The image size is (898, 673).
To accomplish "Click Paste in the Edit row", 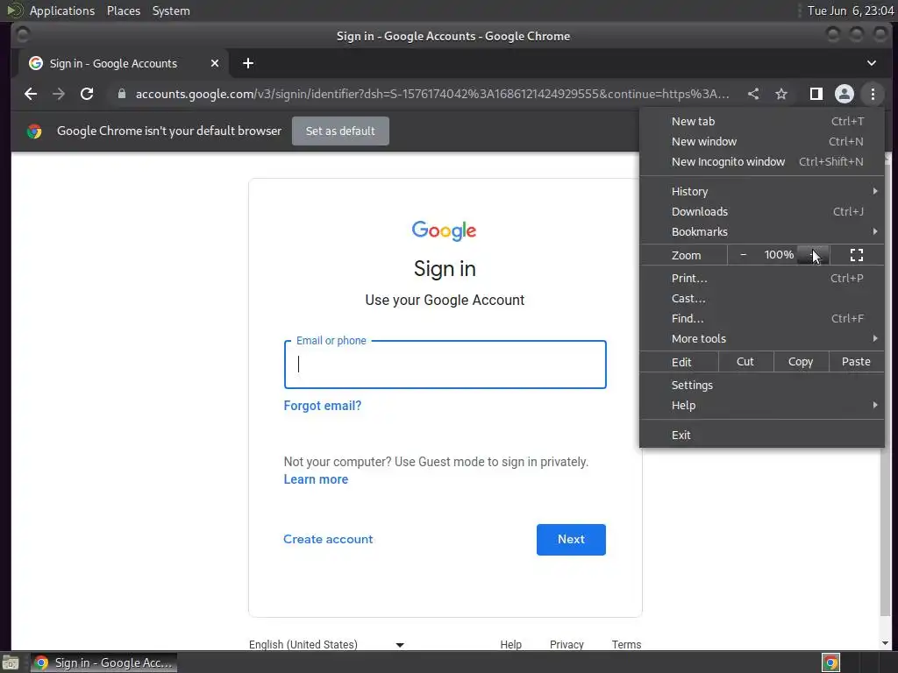I will [x=856, y=362].
